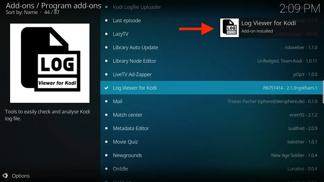Click the 'twinther - 1.0.1' author text

(x=302, y=142)
